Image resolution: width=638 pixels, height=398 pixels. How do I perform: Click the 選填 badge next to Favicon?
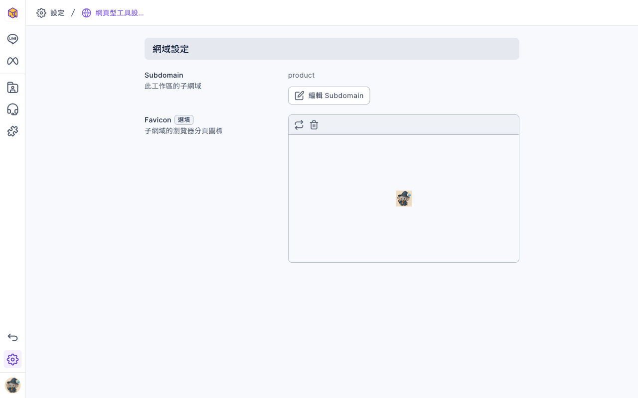click(x=184, y=120)
